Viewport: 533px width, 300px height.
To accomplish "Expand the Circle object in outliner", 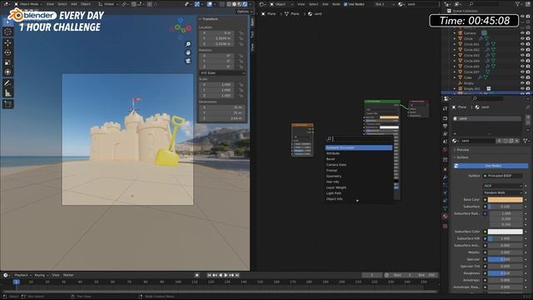I will coord(455,38).
